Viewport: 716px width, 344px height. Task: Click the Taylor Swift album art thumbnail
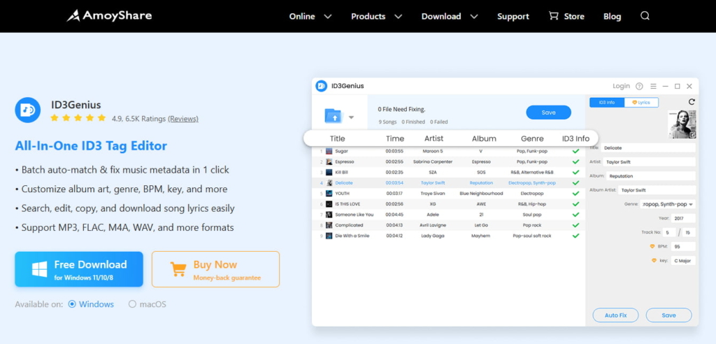pyautogui.click(x=682, y=124)
